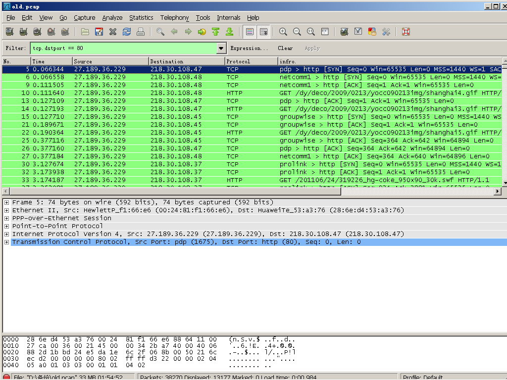Screen dimensions: 507x380
Task: Open the File menu
Action: pyautogui.click(x=11, y=18)
